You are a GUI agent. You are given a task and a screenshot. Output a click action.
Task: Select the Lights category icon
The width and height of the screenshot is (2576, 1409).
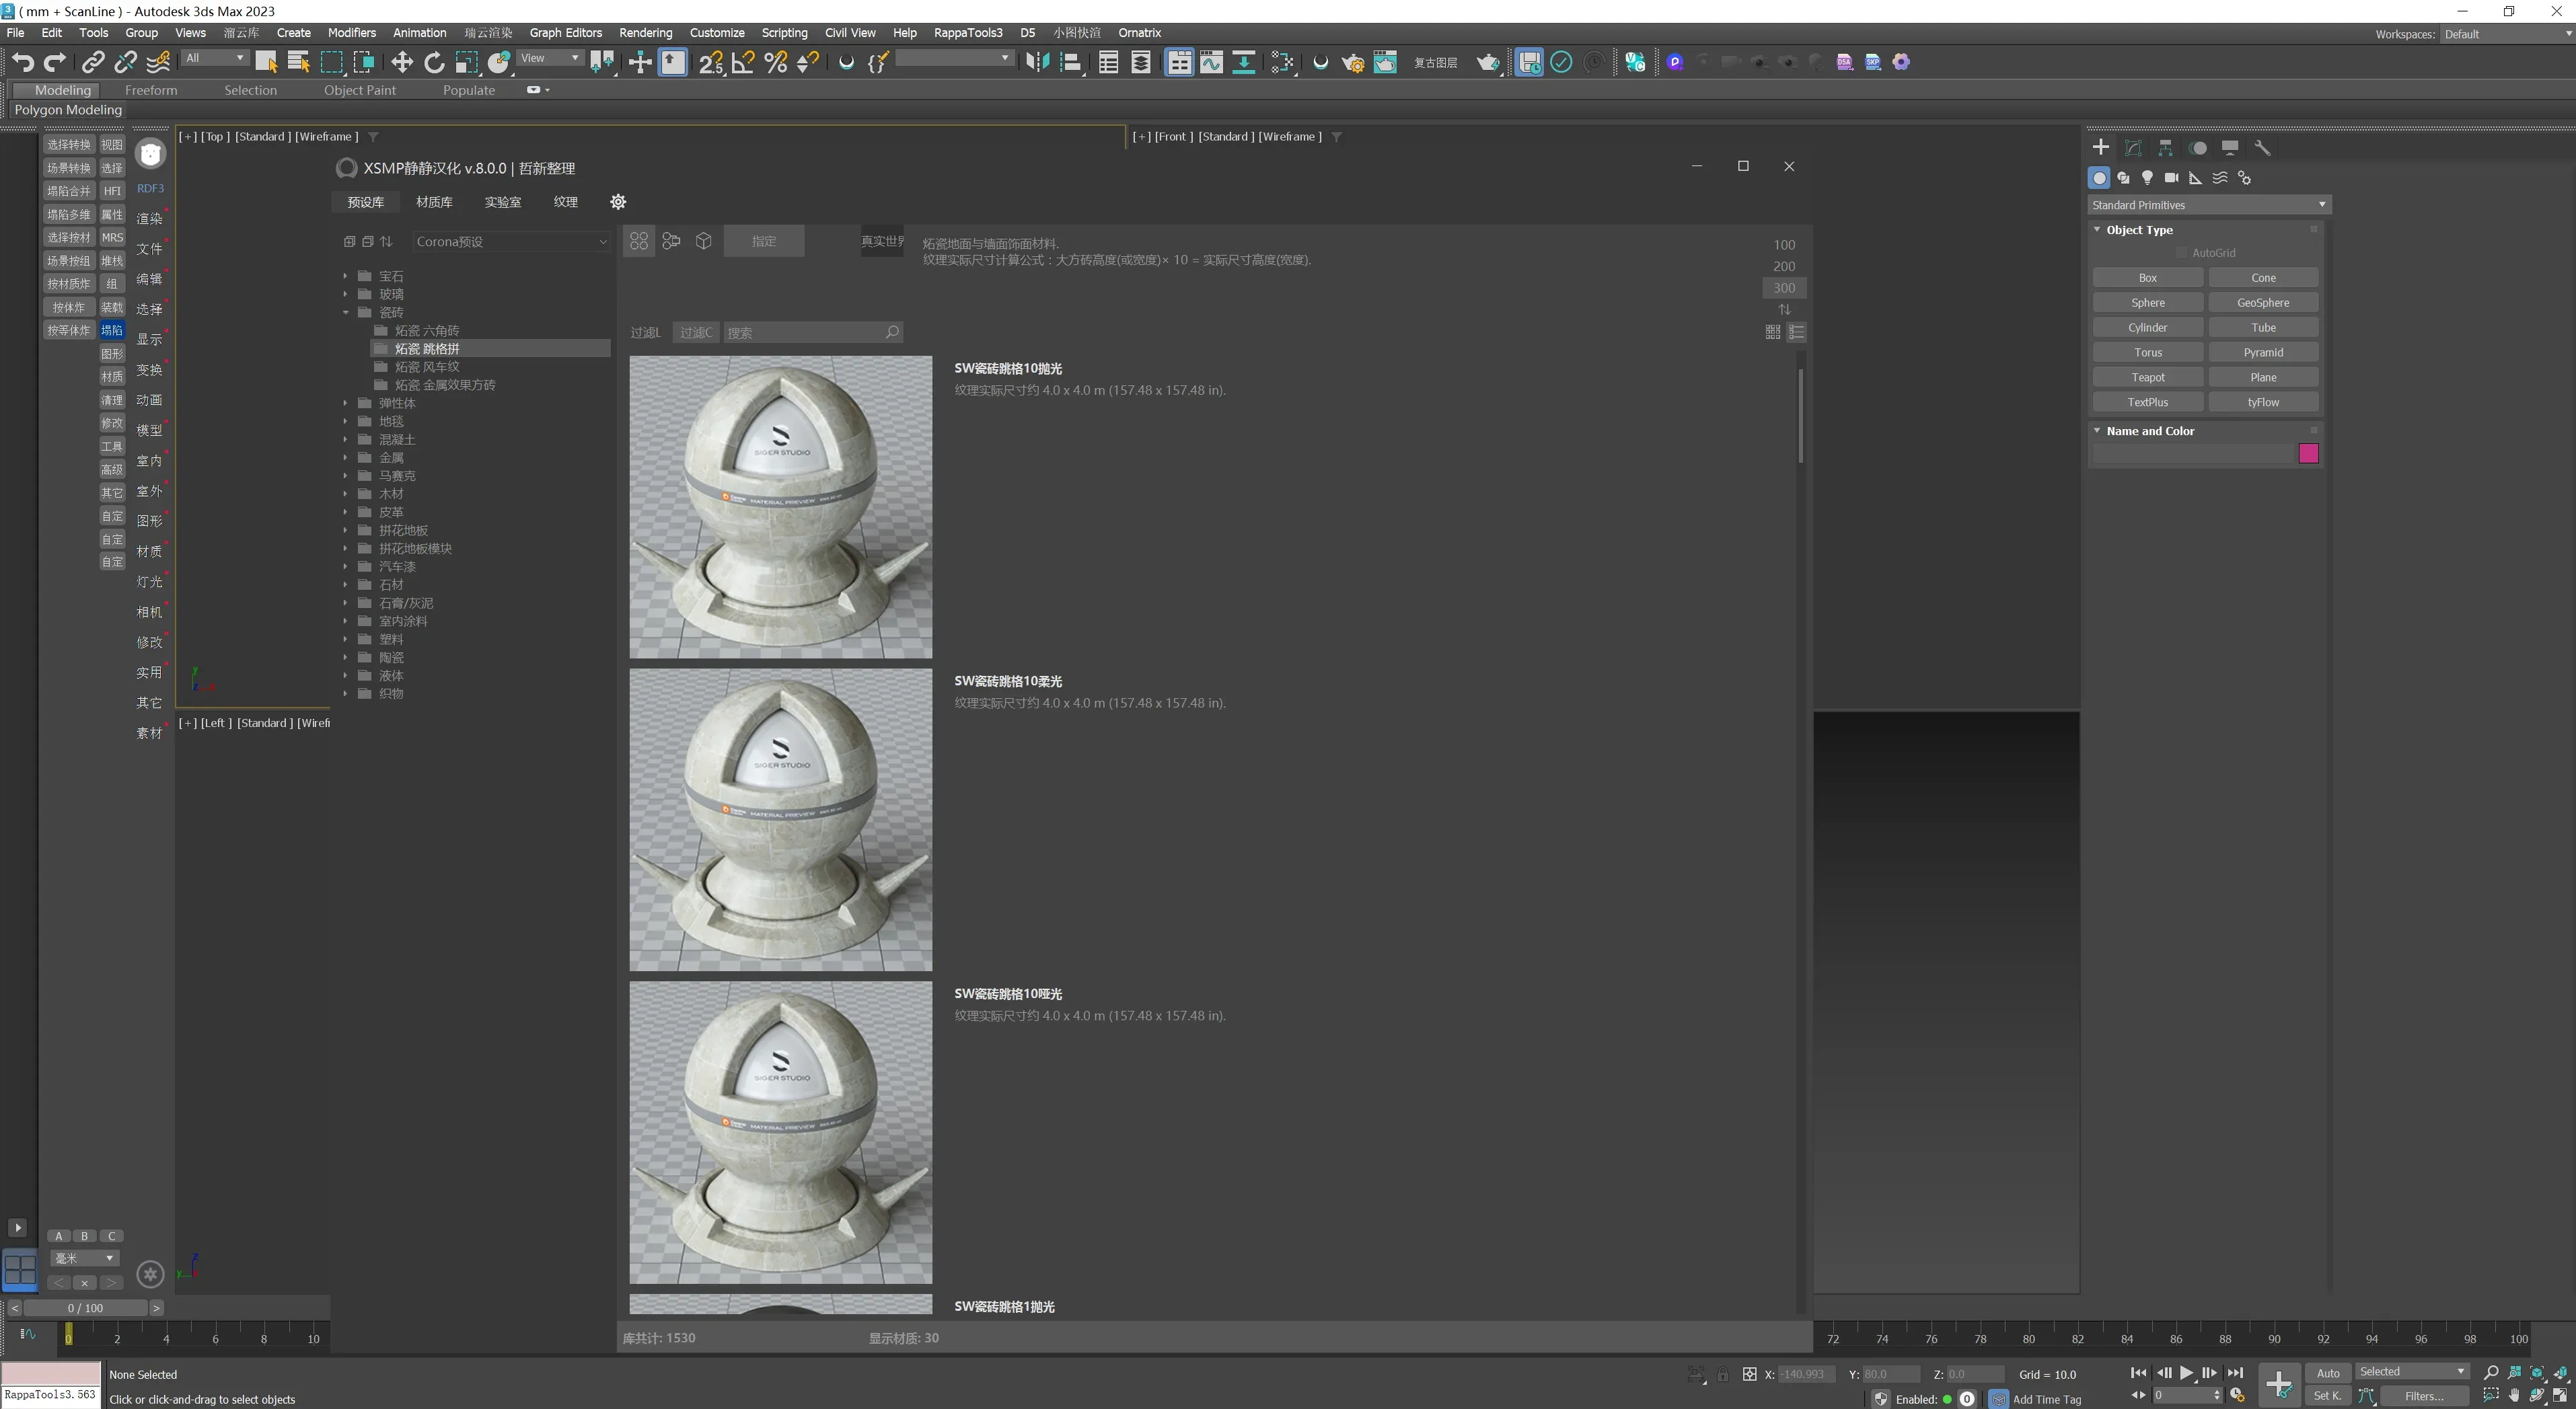(x=2147, y=178)
